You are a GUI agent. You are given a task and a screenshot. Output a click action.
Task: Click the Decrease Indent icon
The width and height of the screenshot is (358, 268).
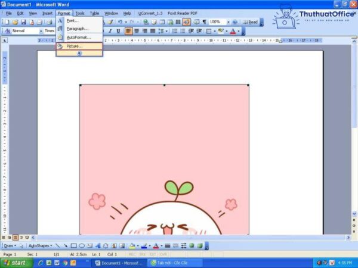(191, 31)
